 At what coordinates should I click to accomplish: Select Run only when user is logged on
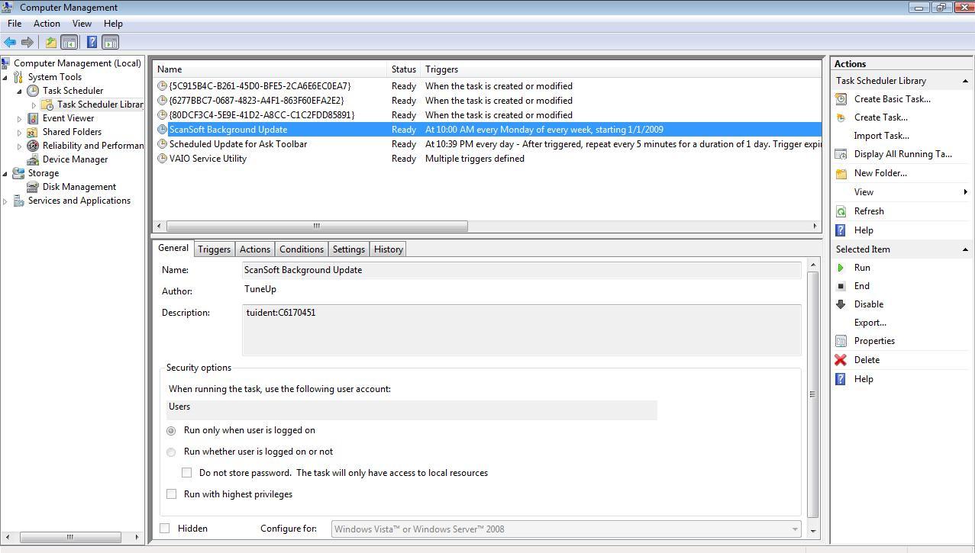(x=171, y=431)
